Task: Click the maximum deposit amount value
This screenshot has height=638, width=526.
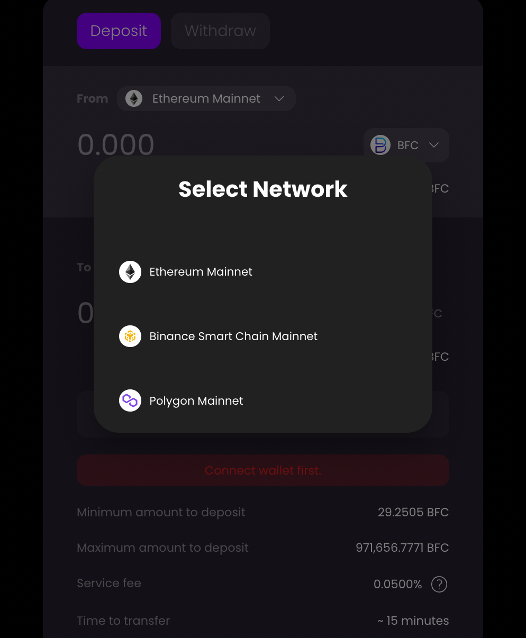Action: [402, 548]
